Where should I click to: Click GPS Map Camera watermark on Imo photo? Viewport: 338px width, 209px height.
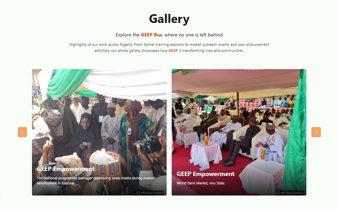[290, 193]
